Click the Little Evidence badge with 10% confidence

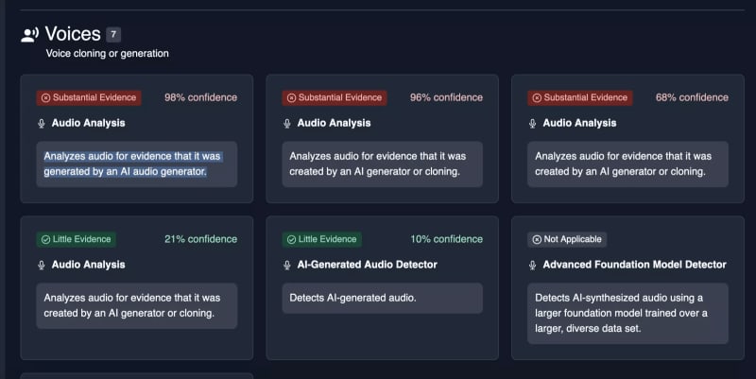pyautogui.click(x=322, y=239)
